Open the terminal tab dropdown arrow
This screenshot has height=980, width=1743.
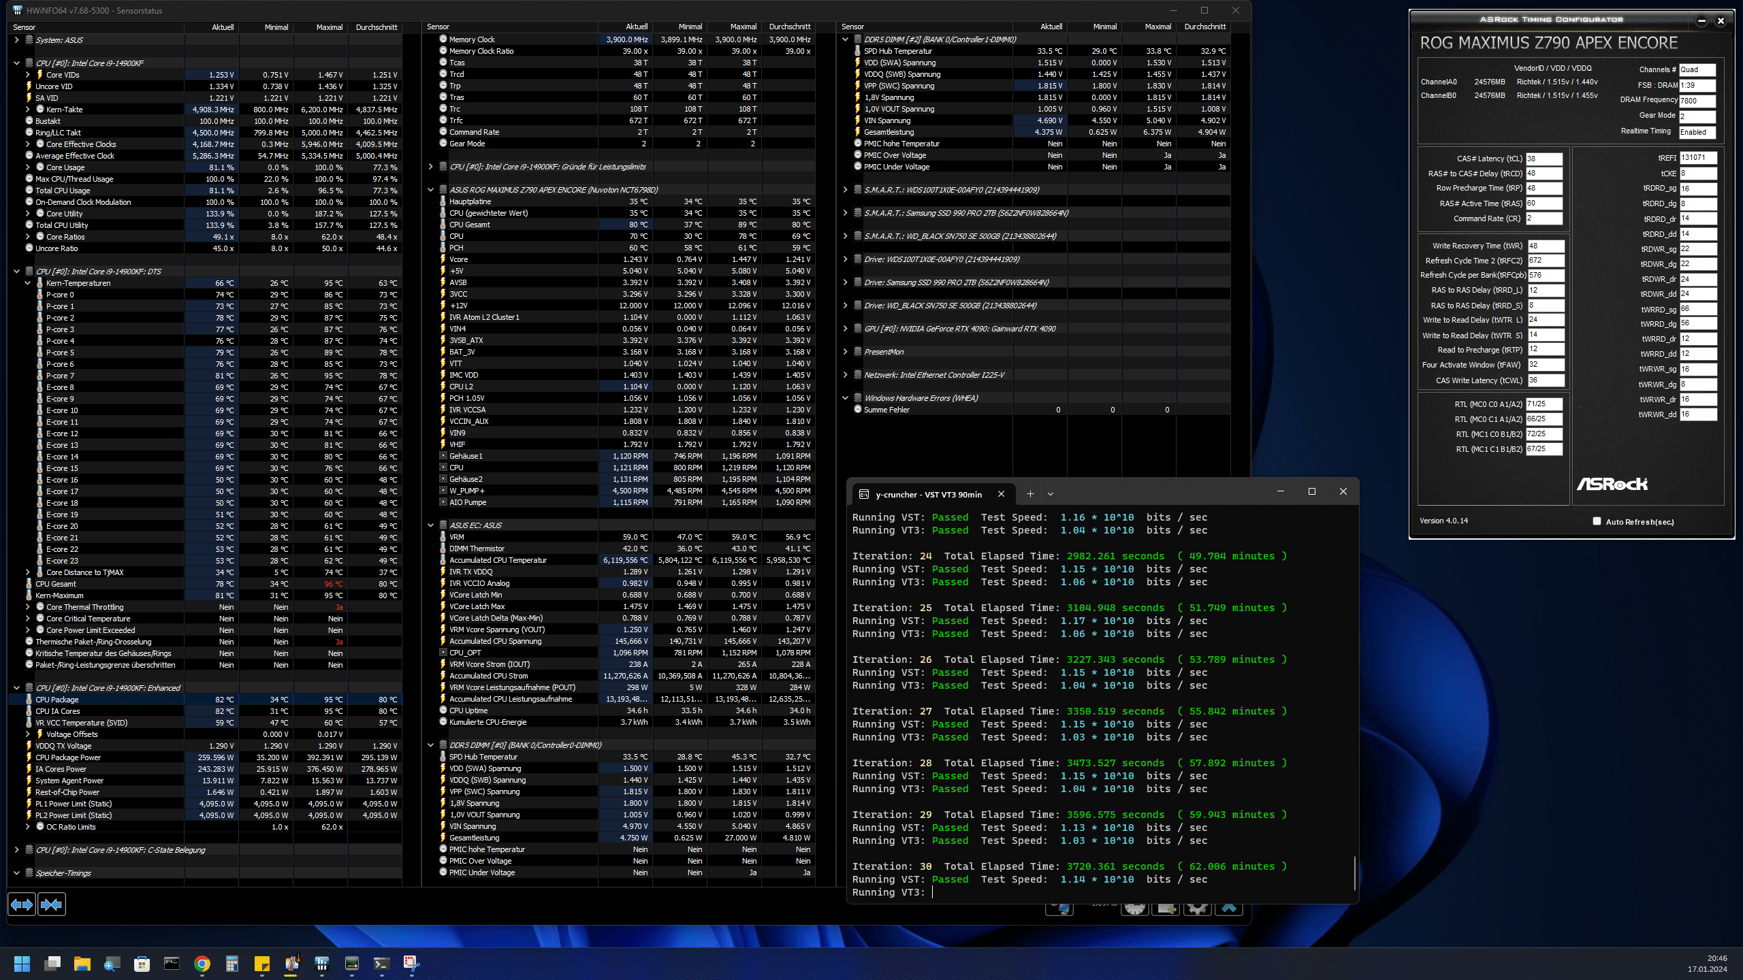(1051, 494)
